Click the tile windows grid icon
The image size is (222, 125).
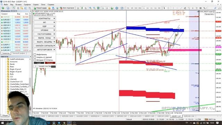click(98, 8)
